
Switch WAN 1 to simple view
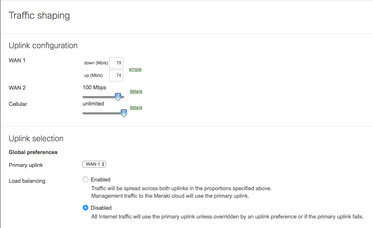coord(135,69)
